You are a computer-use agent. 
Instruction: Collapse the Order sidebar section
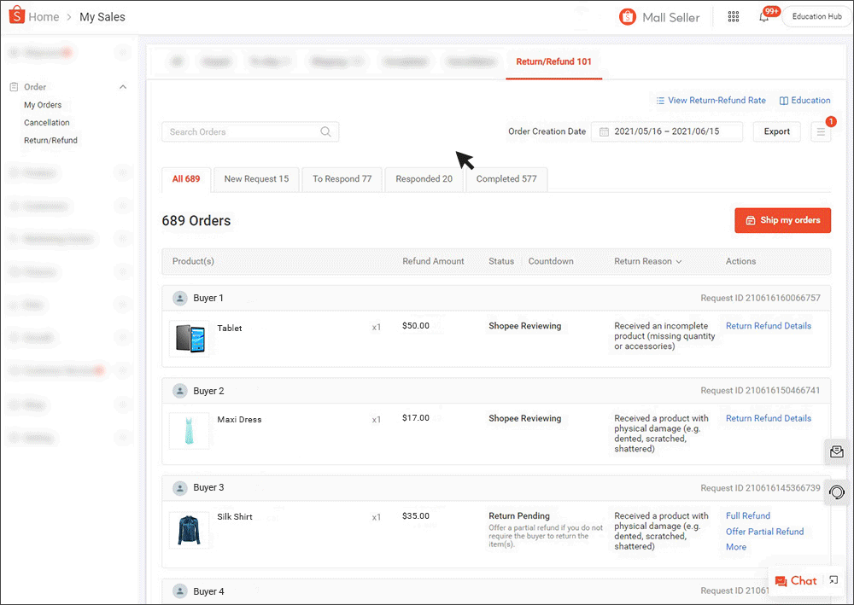tap(123, 87)
